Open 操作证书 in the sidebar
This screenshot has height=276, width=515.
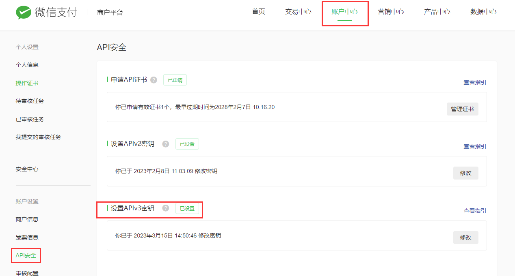coord(27,83)
